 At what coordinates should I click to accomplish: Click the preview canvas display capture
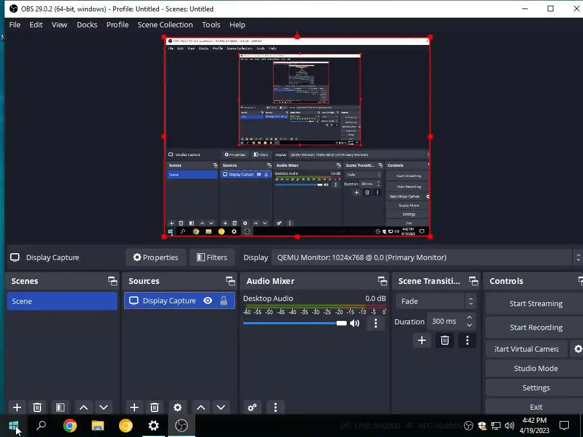297,137
